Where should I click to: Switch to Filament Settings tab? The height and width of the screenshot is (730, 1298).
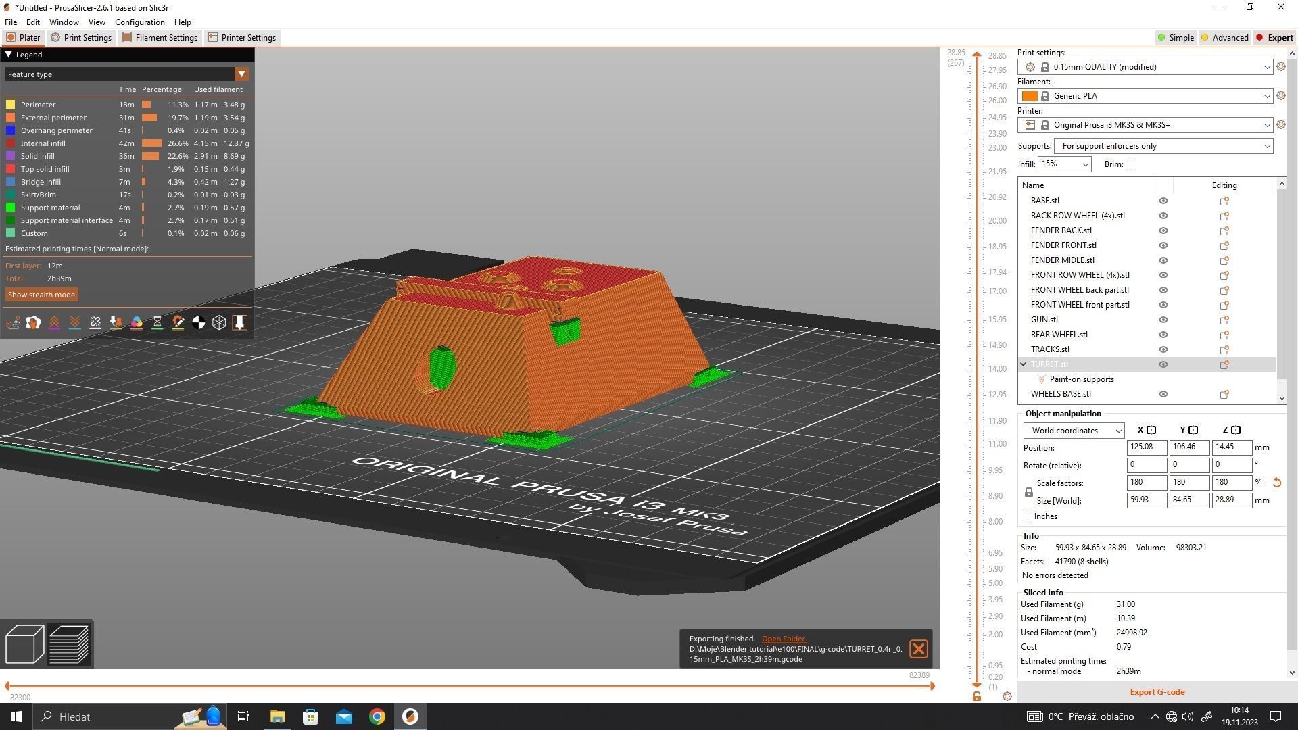tap(160, 38)
